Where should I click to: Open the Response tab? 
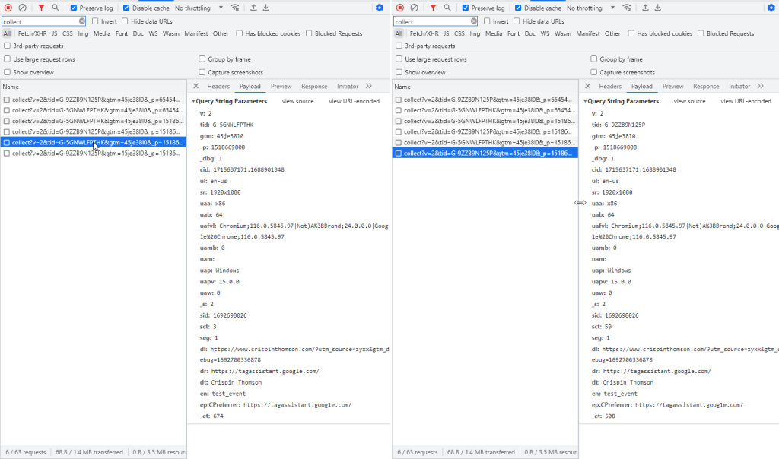[x=314, y=86]
